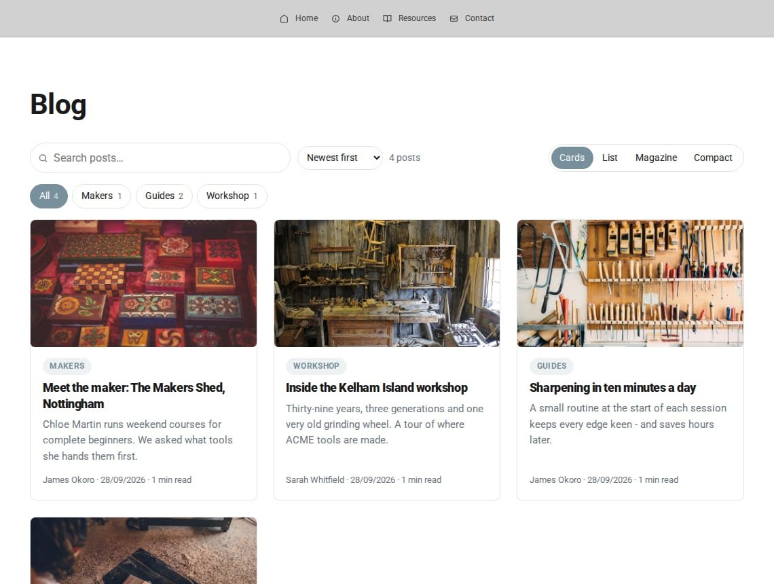Focus the Search posts field
The height and width of the screenshot is (584, 774).
click(160, 158)
